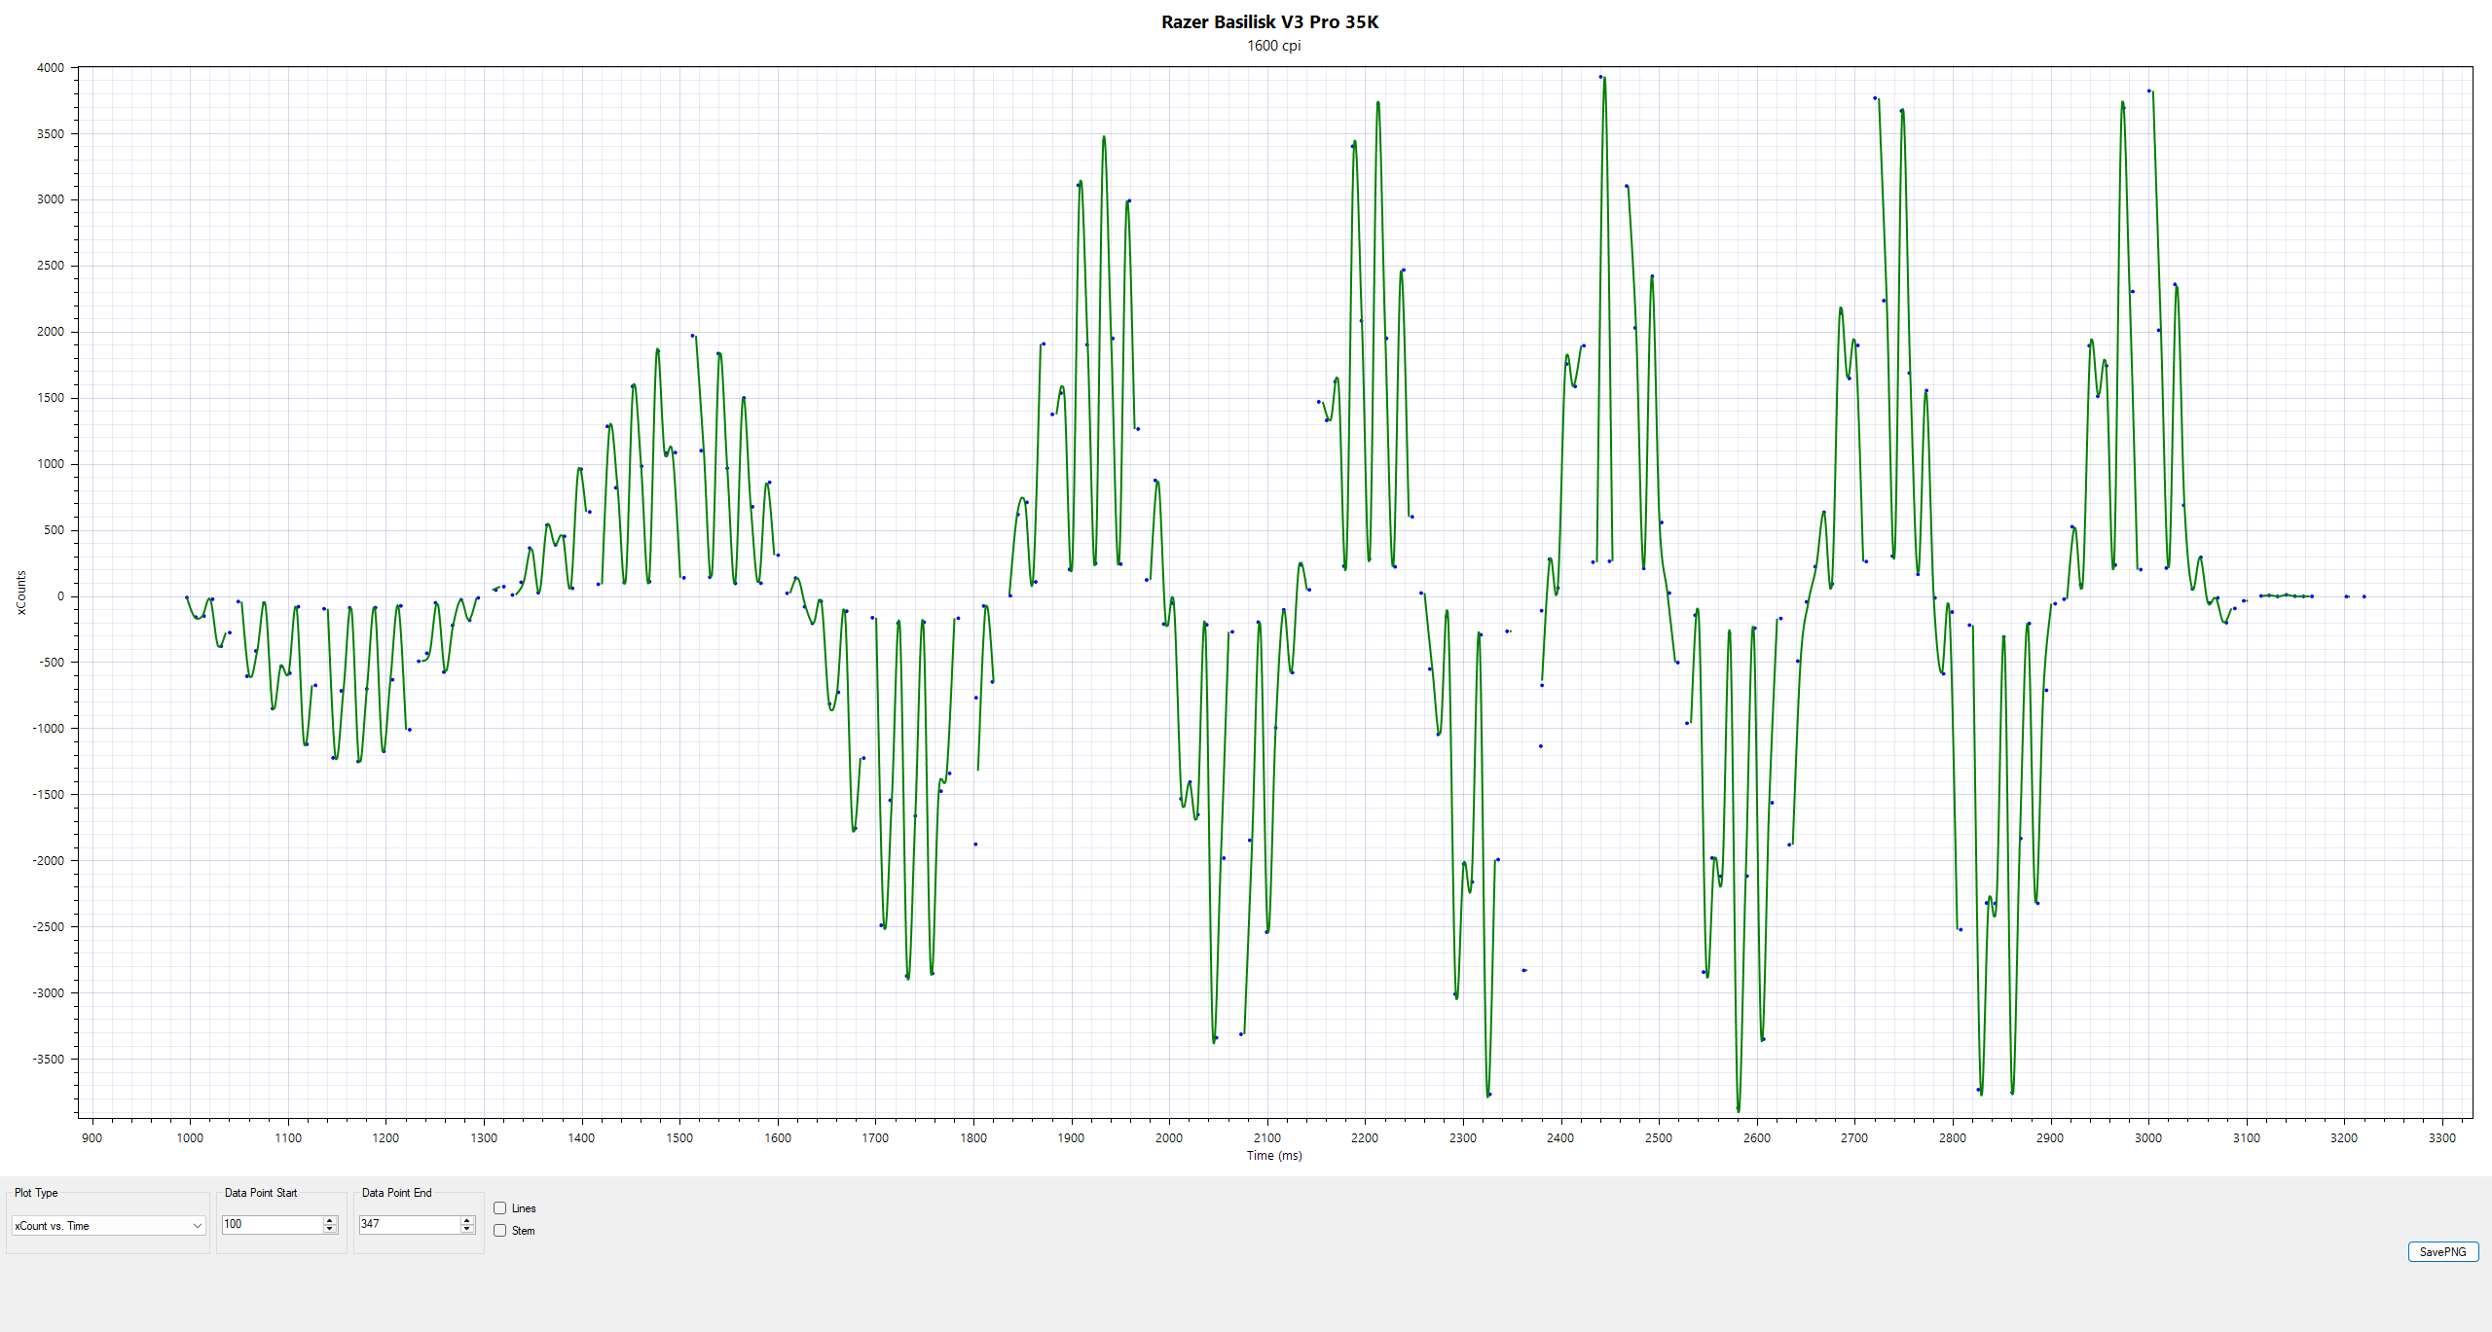Click the 'Time (ms)' x-axis label
2492x1332 pixels.
tap(1273, 1156)
